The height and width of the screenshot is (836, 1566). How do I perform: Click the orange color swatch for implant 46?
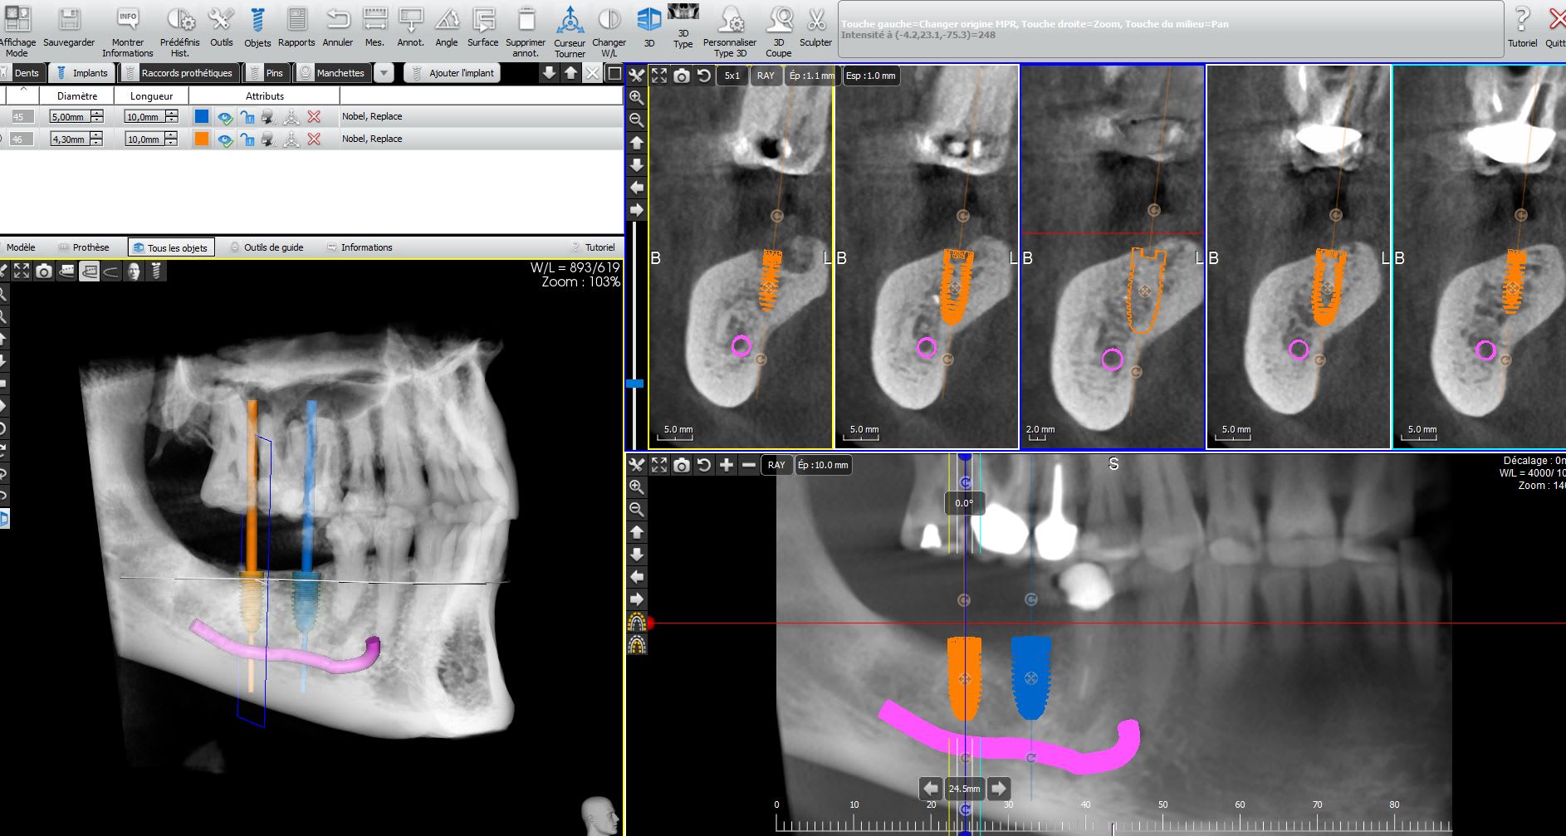[x=202, y=139]
